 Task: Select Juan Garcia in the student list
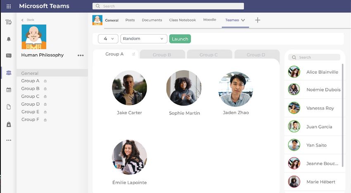pos(314,126)
